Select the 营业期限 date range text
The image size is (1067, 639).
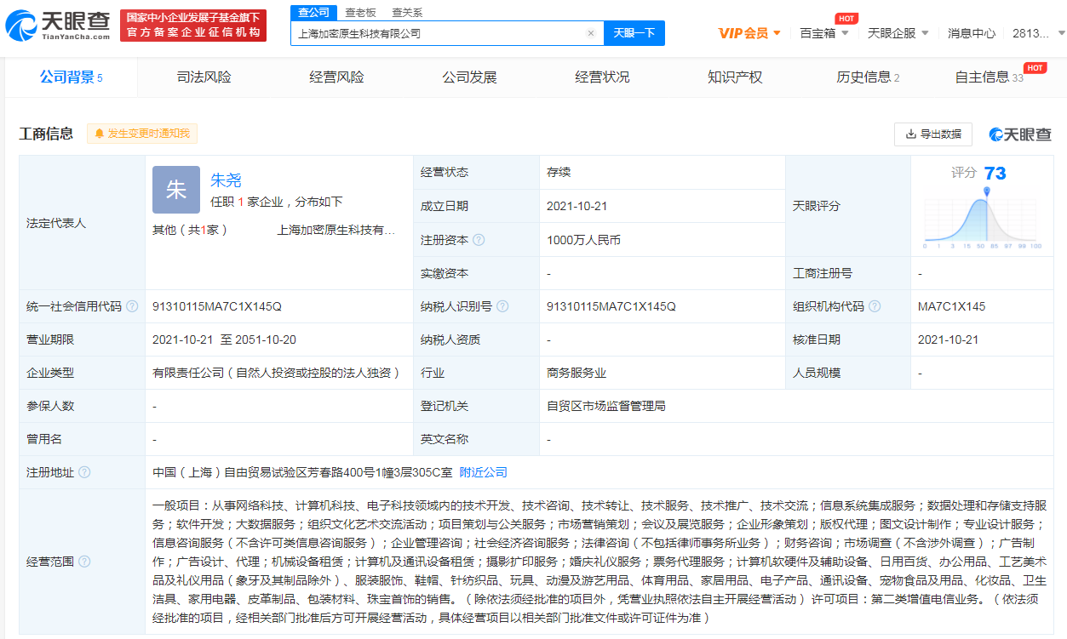[x=224, y=339]
